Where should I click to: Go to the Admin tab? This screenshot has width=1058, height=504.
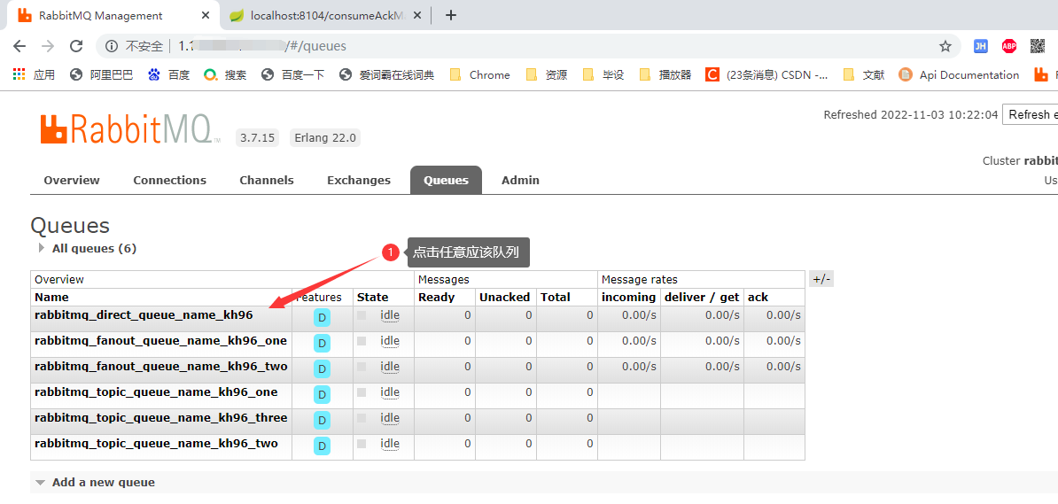click(520, 180)
